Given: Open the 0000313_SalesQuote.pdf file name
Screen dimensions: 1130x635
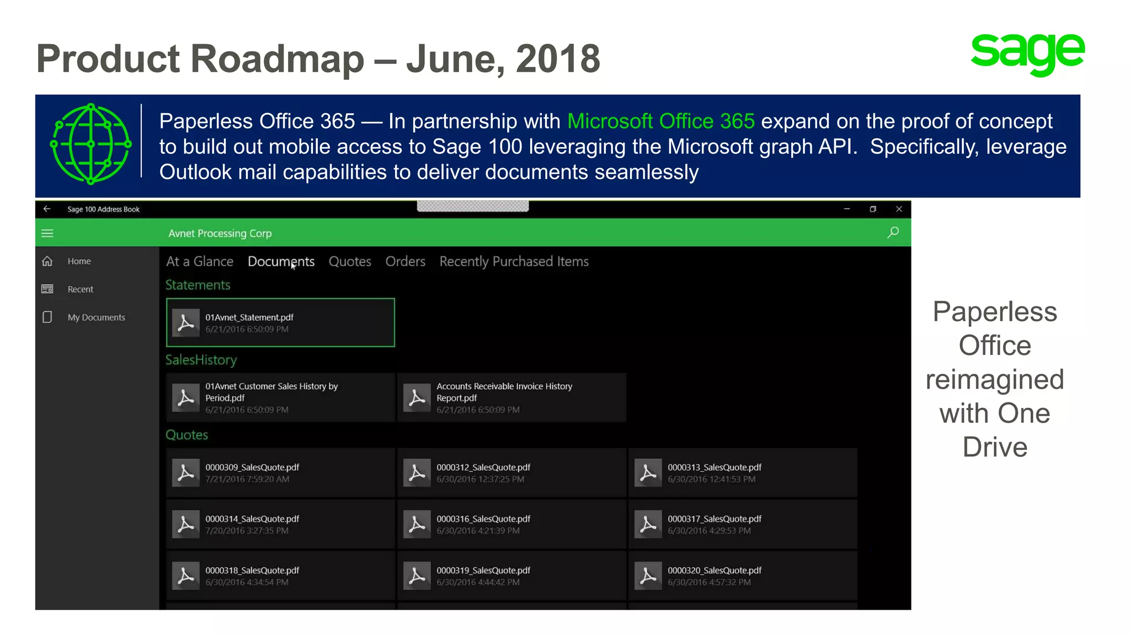Looking at the screenshot, I should 715,467.
